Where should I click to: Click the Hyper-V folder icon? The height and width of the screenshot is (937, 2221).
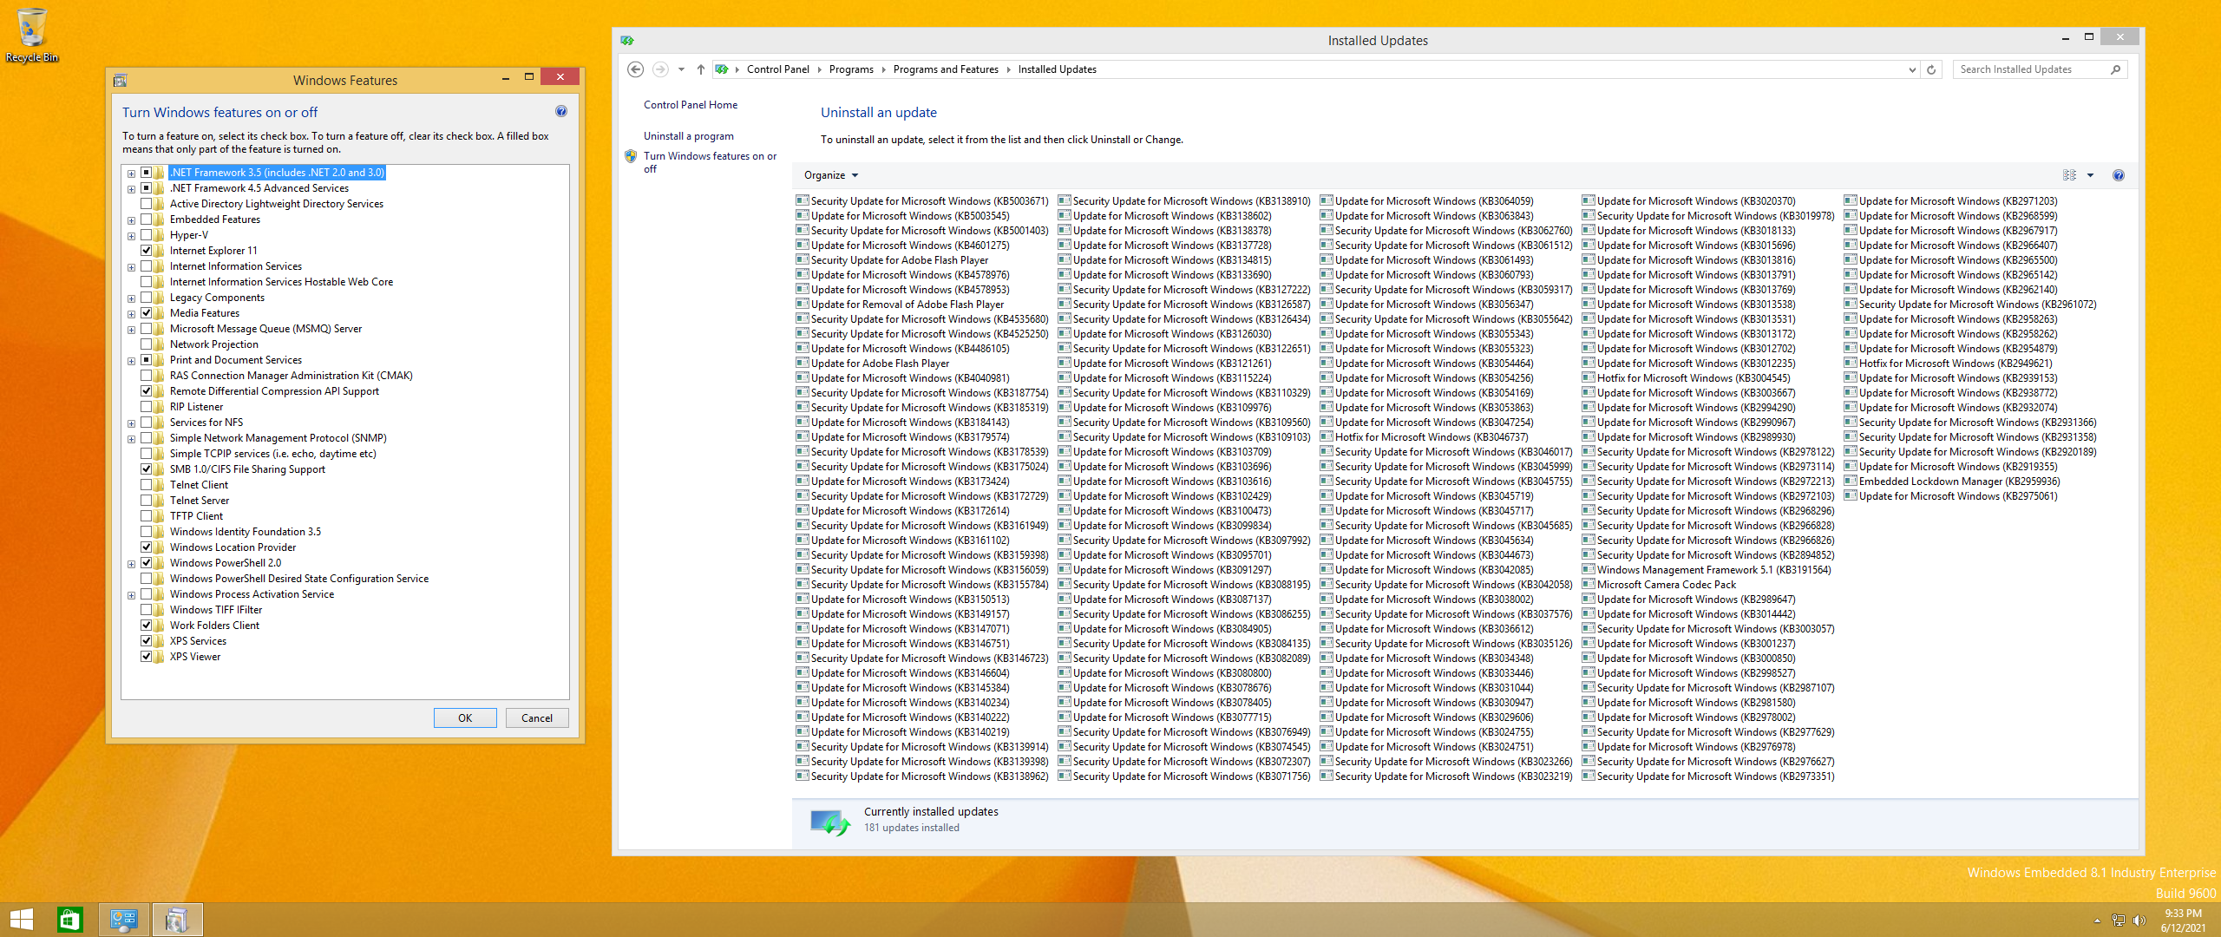(160, 235)
